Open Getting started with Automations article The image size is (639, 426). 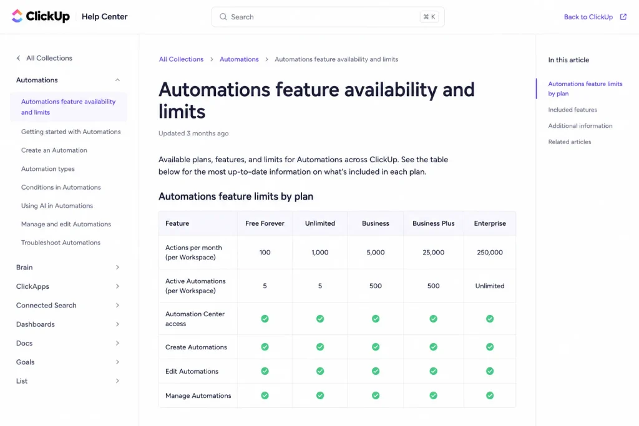[x=71, y=132]
